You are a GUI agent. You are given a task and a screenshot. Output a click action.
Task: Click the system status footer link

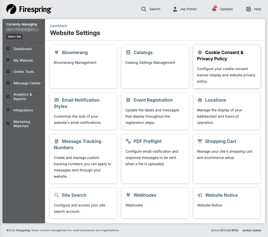pyautogui.click(x=251, y=230)
